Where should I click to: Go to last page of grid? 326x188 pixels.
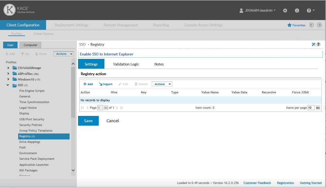point(122,107)
